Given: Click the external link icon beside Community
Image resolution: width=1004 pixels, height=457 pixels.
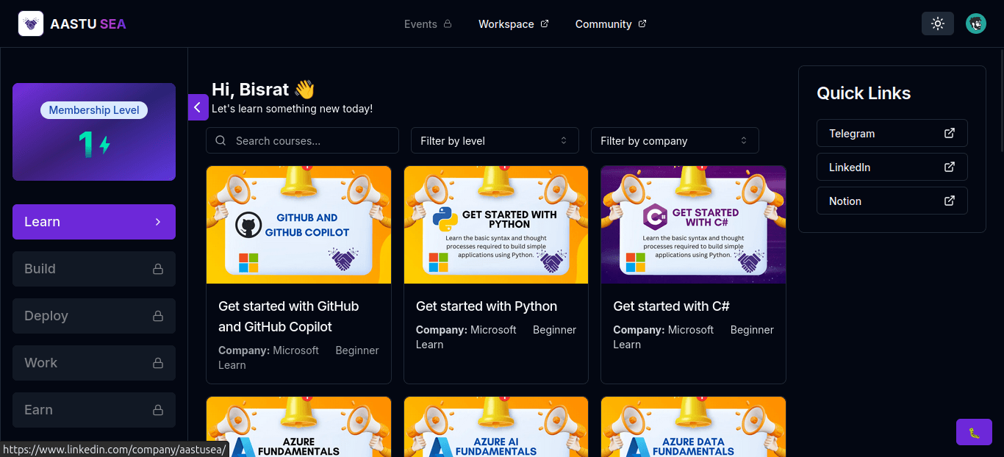Looking at the screenshot, I should [642, 24].
